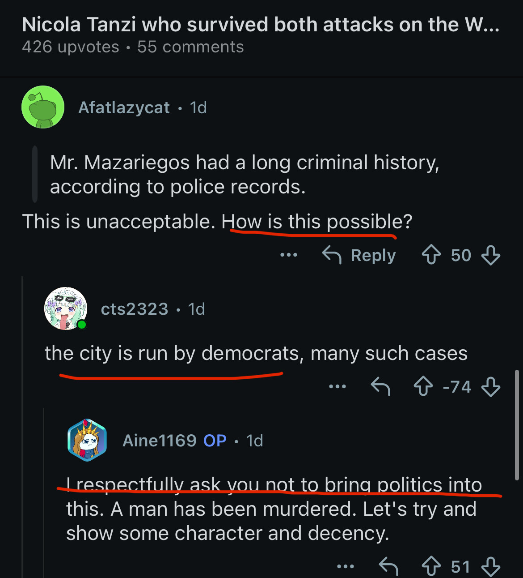The height and width of the screenshot is (578, 523).
Task: Tap reply arrow on cts2323 comment
Action: 380,386
